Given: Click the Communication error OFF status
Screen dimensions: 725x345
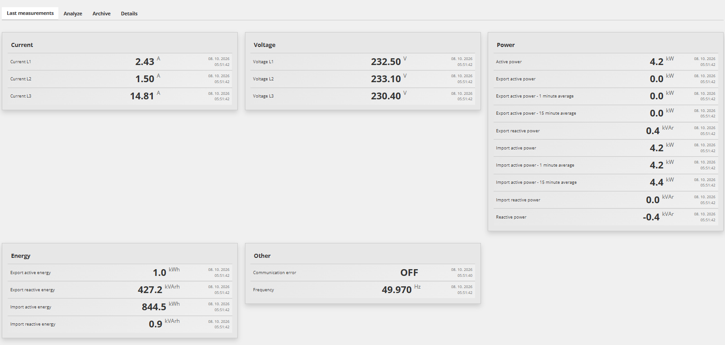Looking at the screenshot, I should 409,273.
